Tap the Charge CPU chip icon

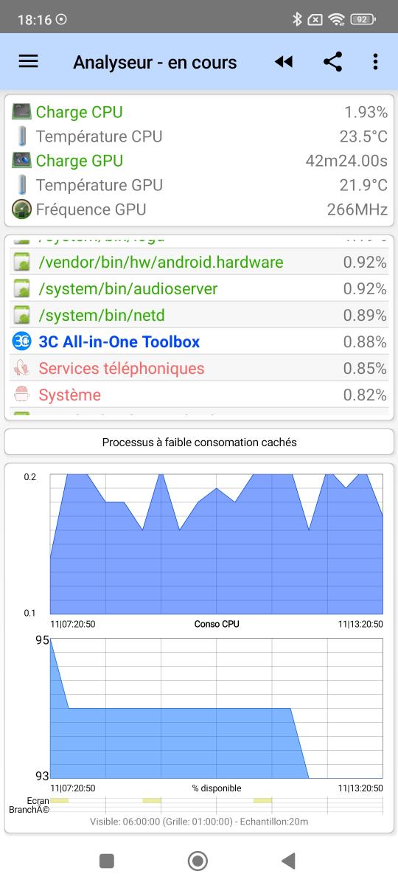[22, 112]
